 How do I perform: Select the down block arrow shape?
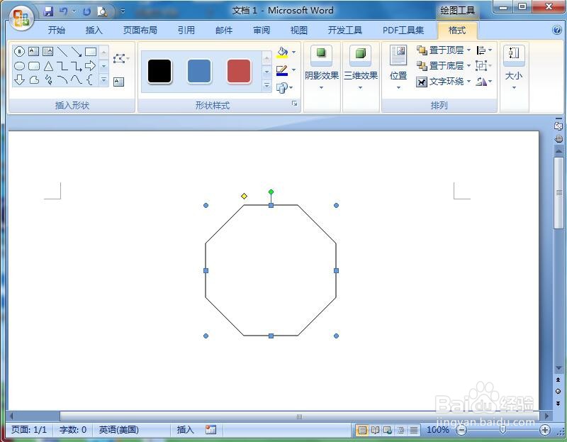(x=20, y=79)
